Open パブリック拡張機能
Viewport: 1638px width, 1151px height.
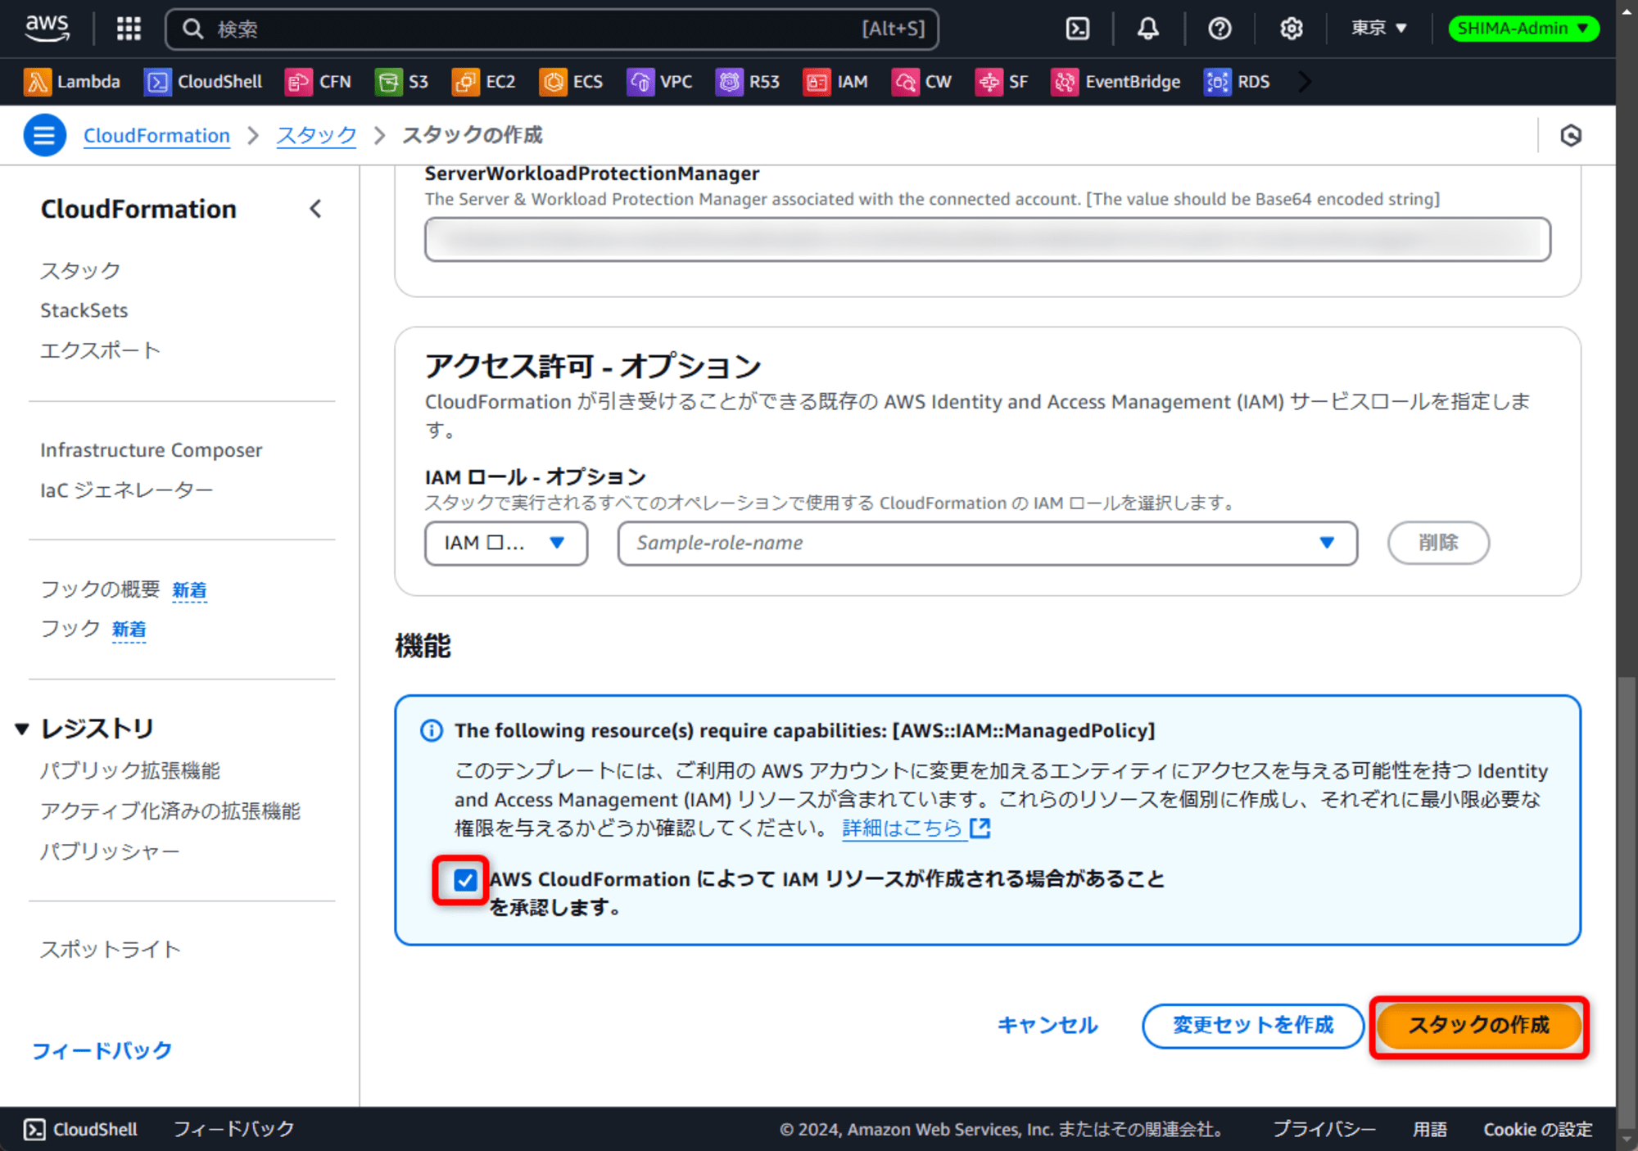coord(130,770)
